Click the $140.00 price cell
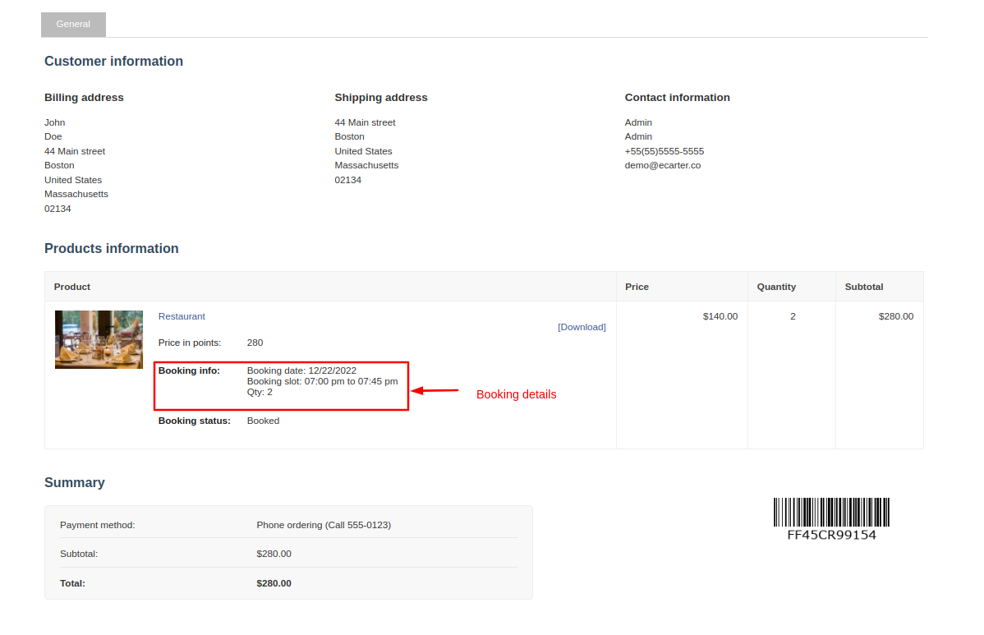984x635 pixels. [x=720, y=316]
